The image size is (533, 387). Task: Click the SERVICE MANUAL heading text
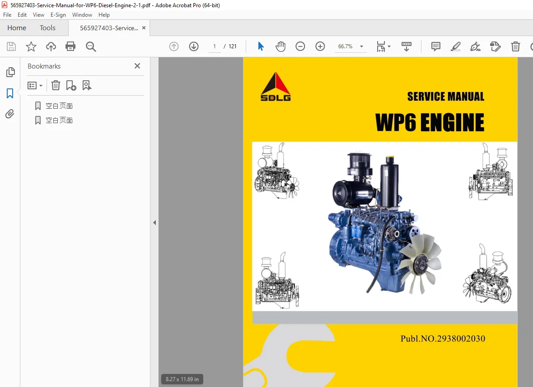(446, 97)
